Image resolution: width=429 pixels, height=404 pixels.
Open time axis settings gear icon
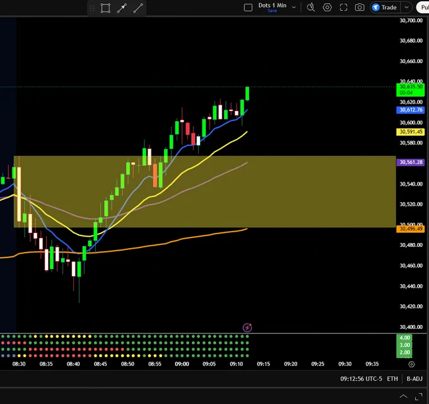[411, 364]
